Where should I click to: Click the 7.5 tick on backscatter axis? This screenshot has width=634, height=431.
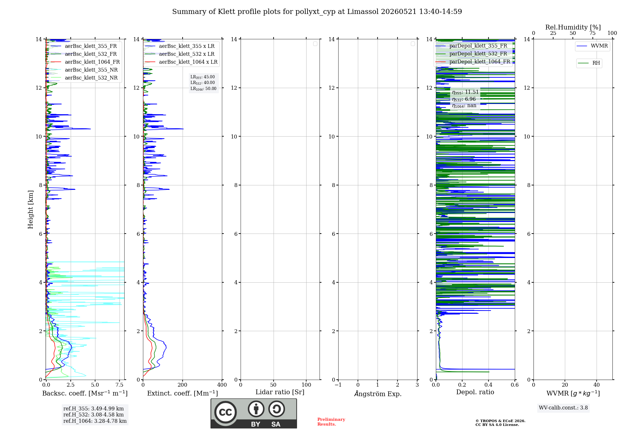[120, 385]
